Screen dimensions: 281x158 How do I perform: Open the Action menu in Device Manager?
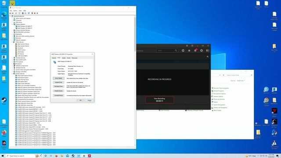(x=15, y=11)
